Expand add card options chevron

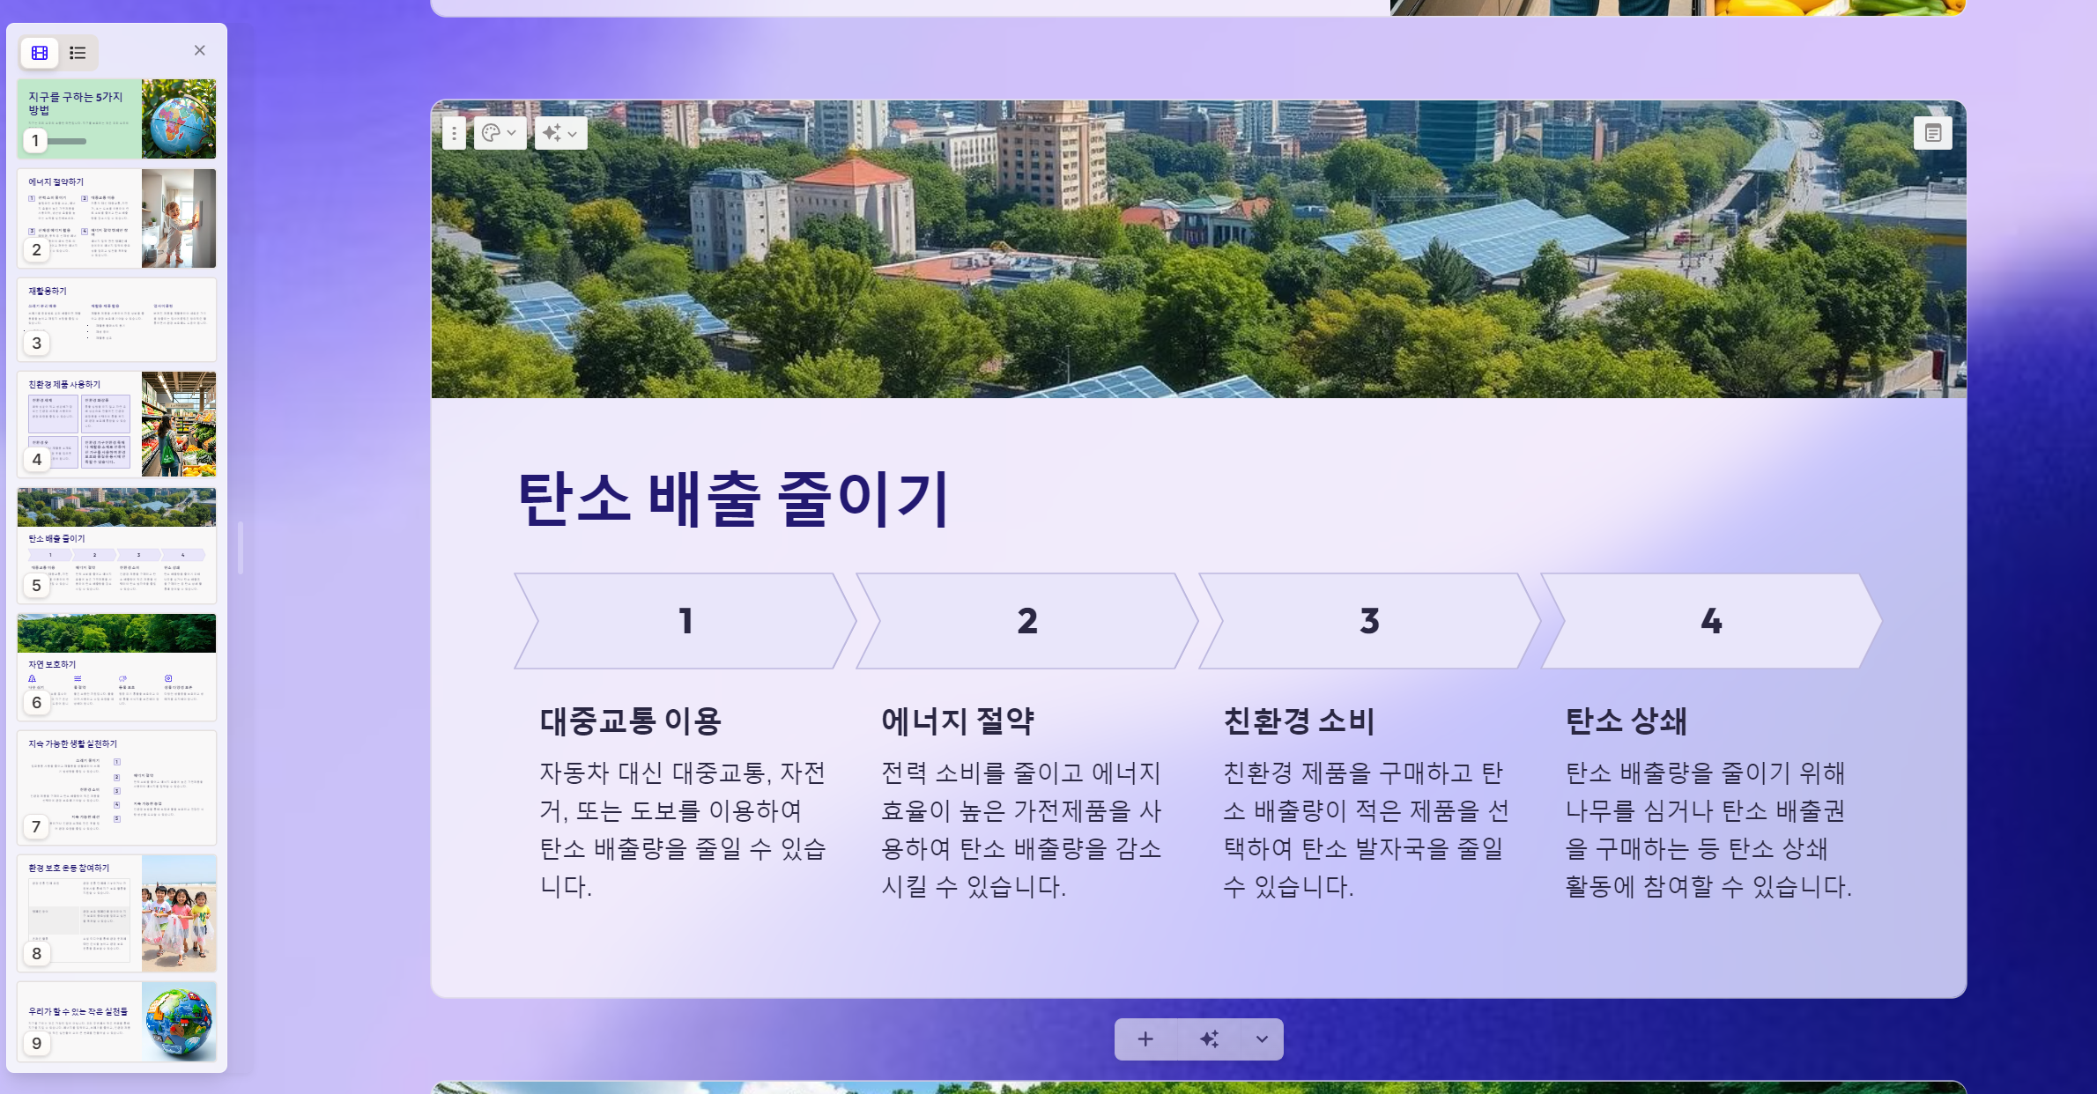[1262, 1039]
